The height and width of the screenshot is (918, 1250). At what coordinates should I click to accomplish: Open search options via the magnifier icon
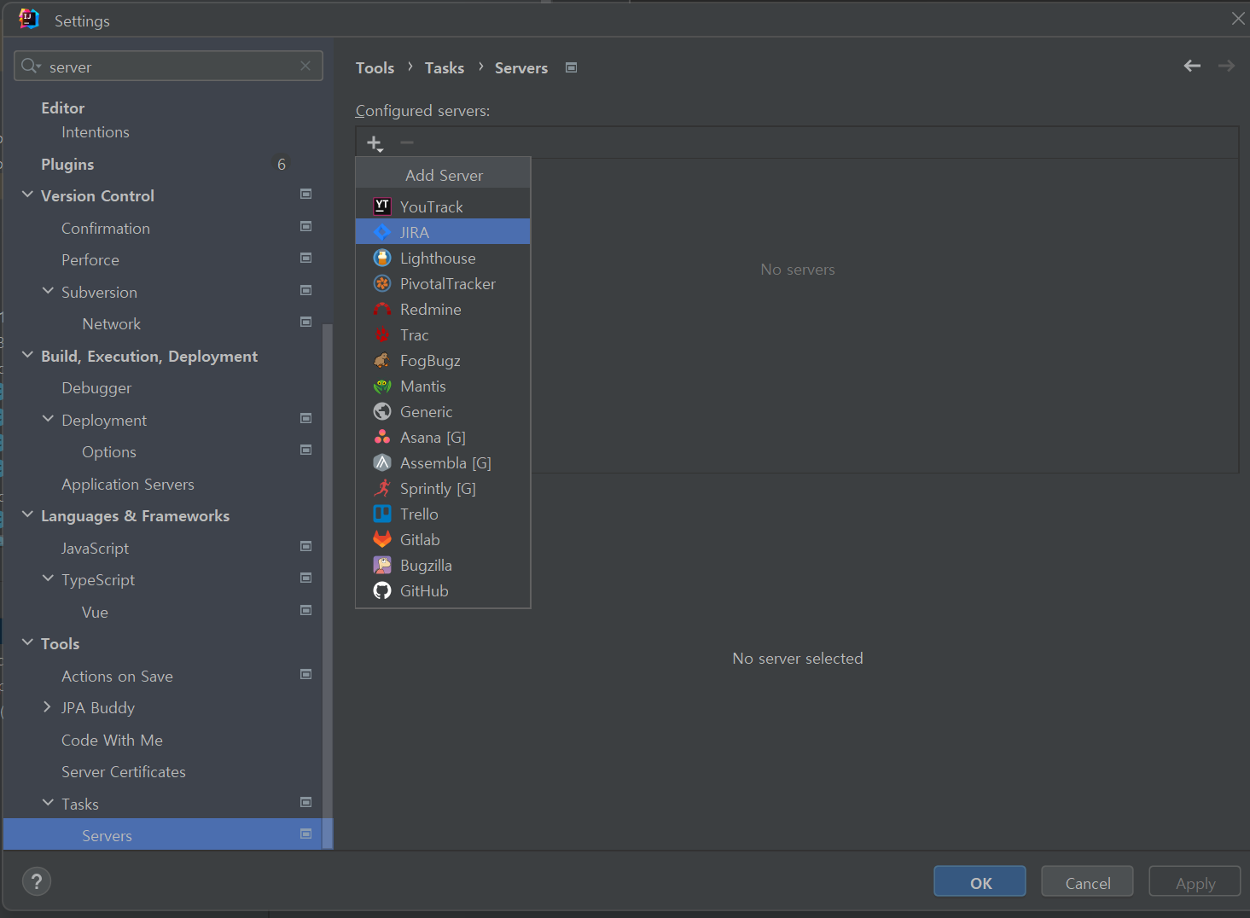click(x=31, y=66)
